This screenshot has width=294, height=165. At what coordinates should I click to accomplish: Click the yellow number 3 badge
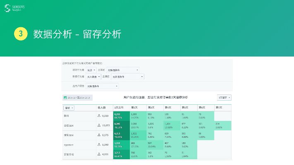(x=20, y=34)
